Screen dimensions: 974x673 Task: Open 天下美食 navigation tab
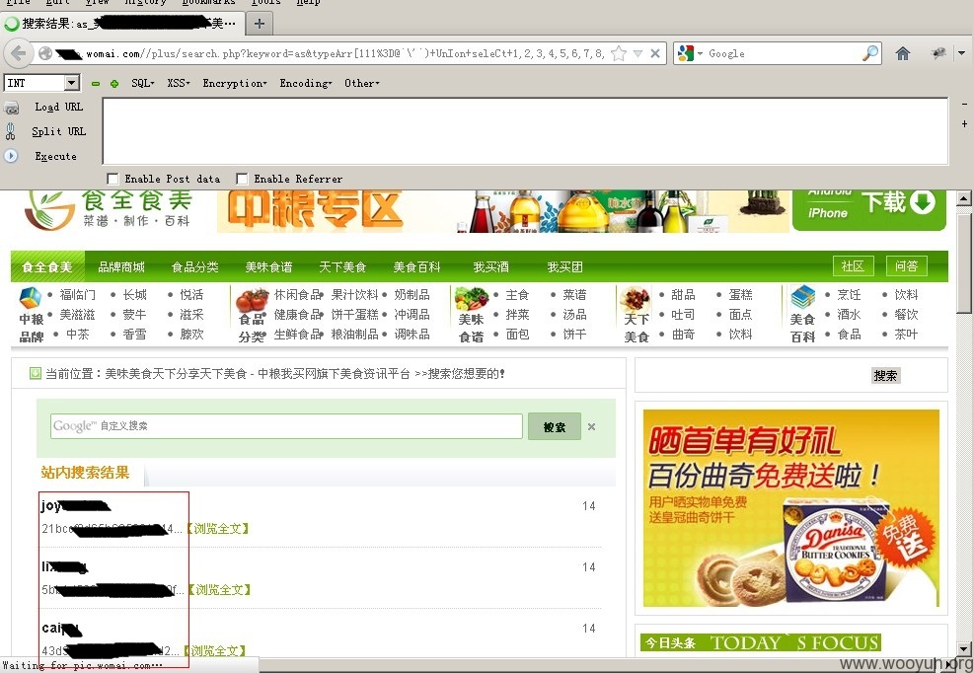(342, 267)
